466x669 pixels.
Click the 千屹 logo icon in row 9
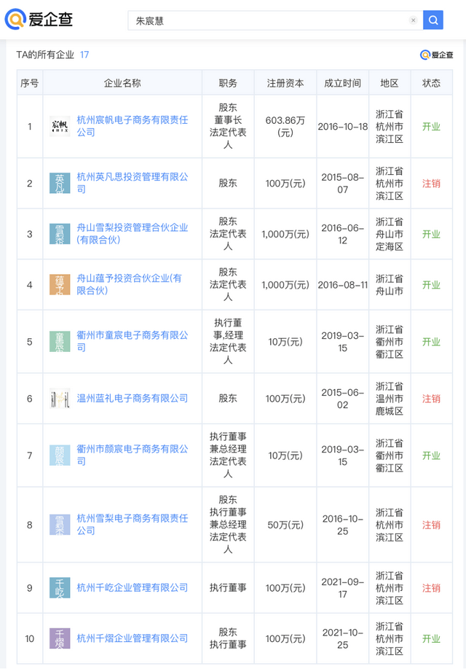[60, 587]
